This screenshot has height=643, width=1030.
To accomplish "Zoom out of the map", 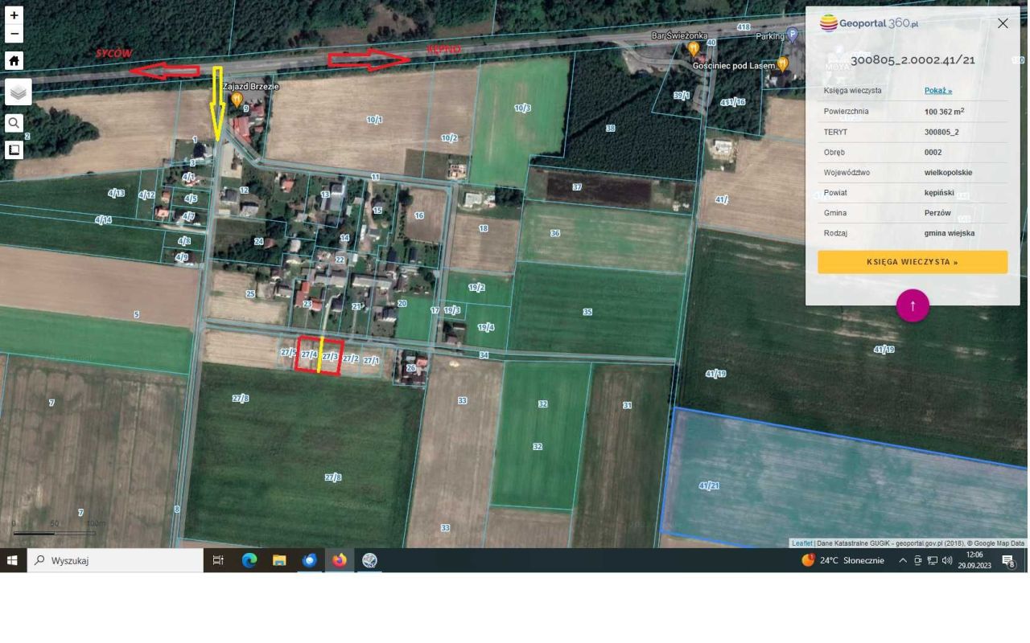I will coord(14,34).
